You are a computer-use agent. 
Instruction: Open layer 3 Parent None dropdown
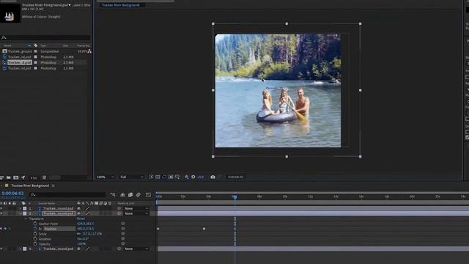(136, 249)
